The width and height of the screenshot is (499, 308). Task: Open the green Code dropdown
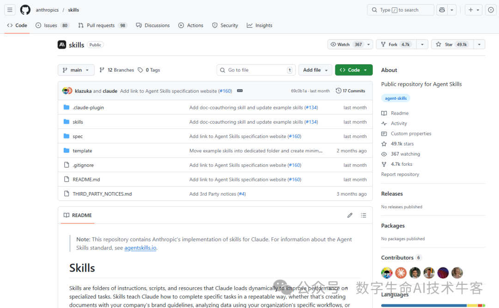coord(353,70)
